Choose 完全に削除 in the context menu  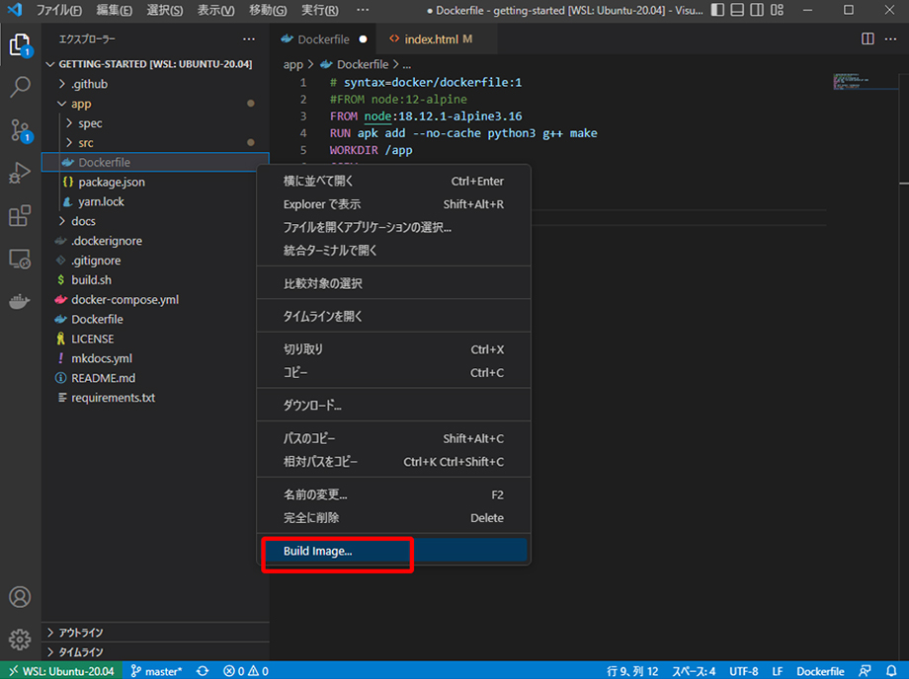[x=393, y=518]
